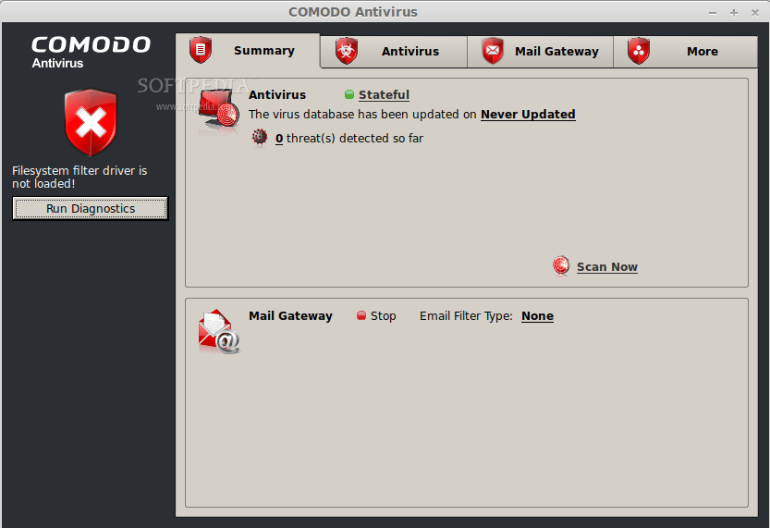Start a scan with Scan Now link
Viewport: 770px width, 528px height.
607,266
